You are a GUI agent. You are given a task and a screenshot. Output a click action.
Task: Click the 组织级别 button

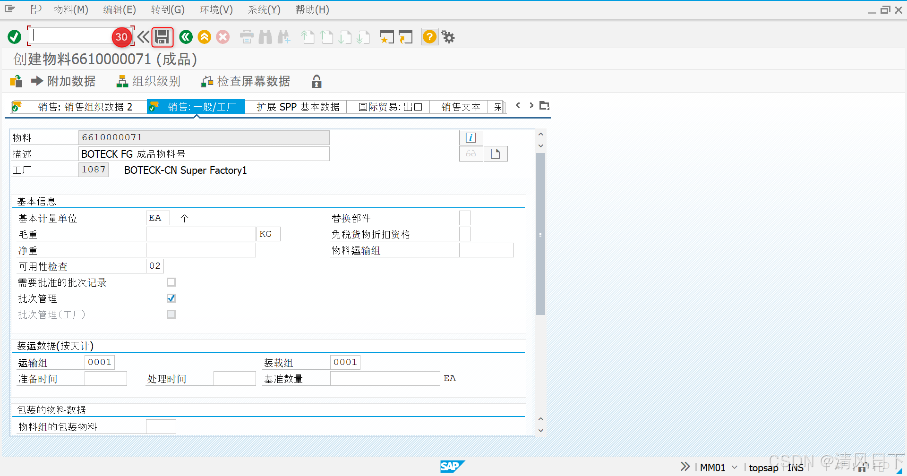click(149, 81)
